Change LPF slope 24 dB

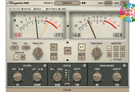[x=40, y=69]
